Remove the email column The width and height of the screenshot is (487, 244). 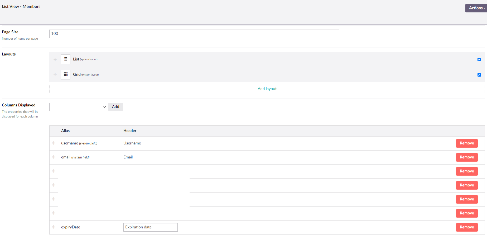click(x=467, y=157)
